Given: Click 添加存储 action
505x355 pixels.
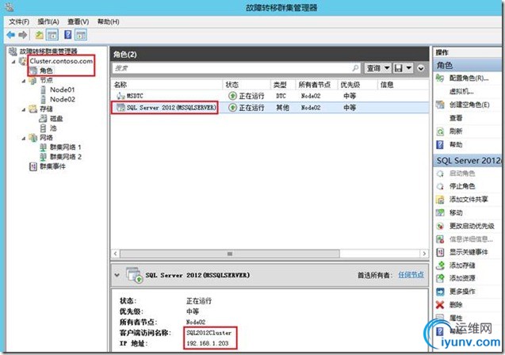Looking at the screenshot, I should (462, 265).
